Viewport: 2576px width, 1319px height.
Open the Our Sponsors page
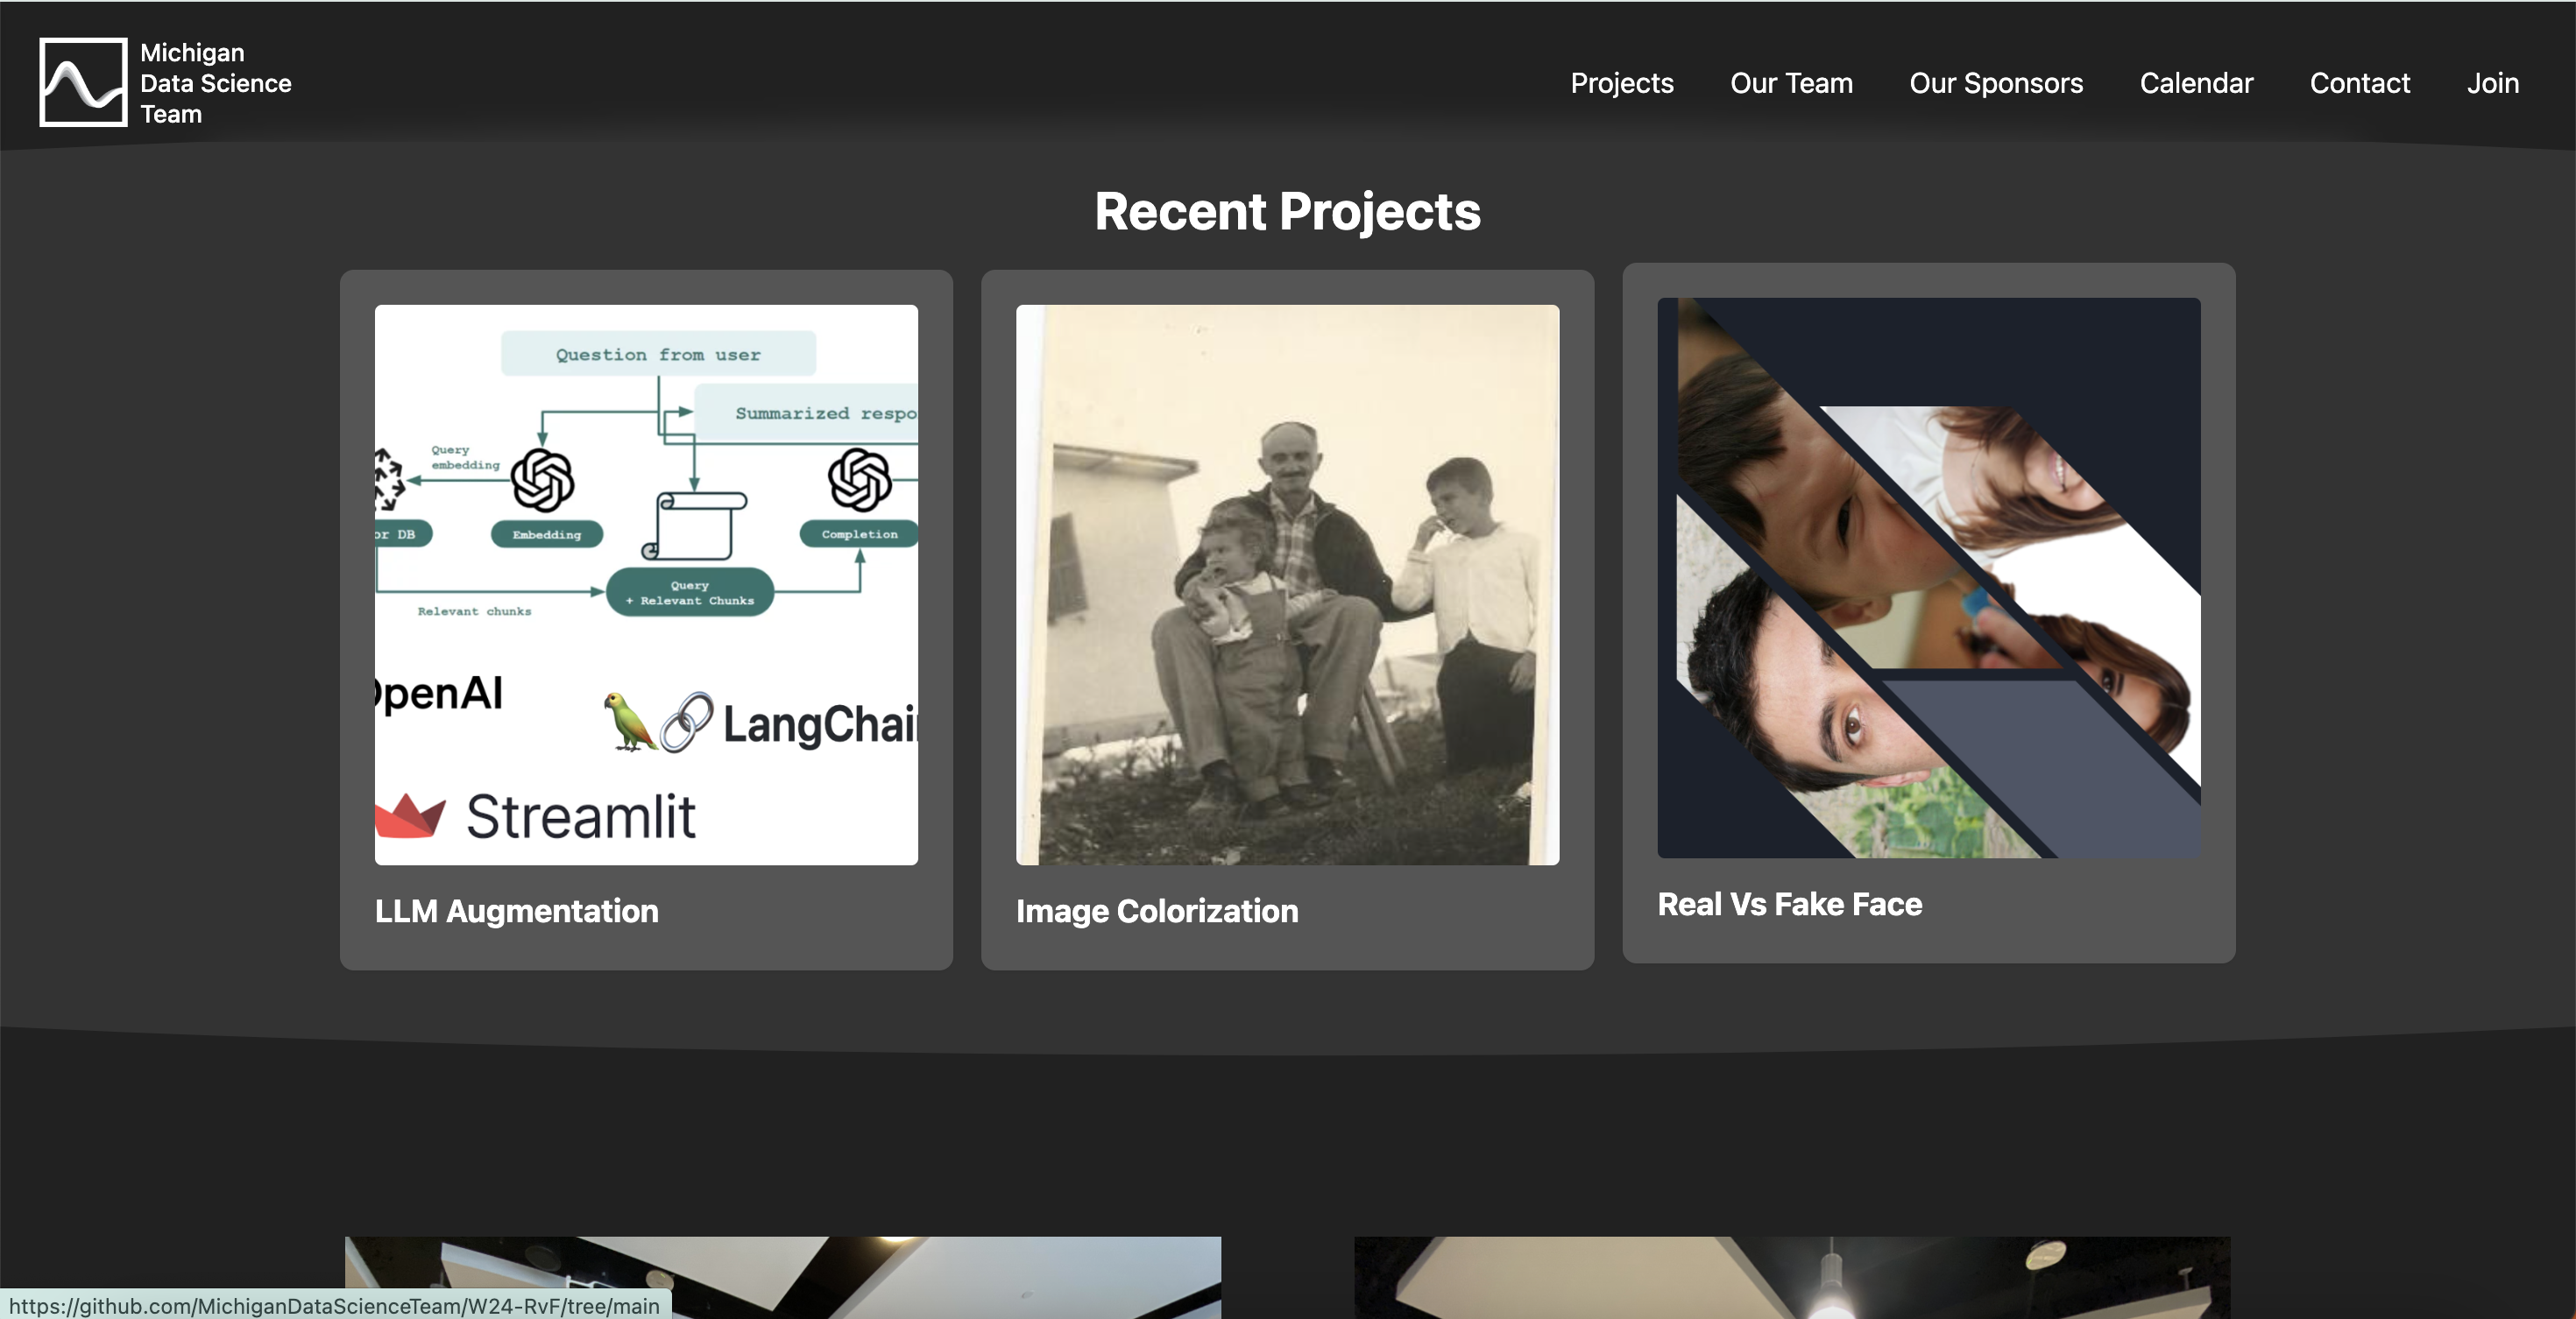pos(1996,83)
